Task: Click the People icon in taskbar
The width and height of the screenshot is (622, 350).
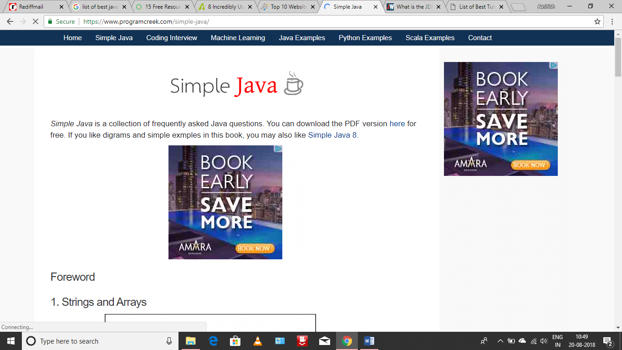Action: [x=484, y=341]
